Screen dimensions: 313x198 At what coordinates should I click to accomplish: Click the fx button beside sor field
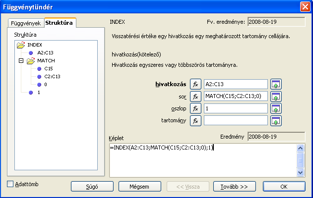pos(195,97)
